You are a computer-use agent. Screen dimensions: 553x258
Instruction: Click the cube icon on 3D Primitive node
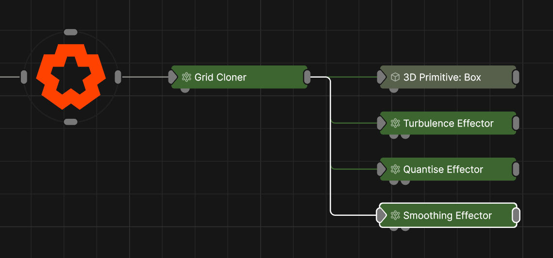[395, 77]
